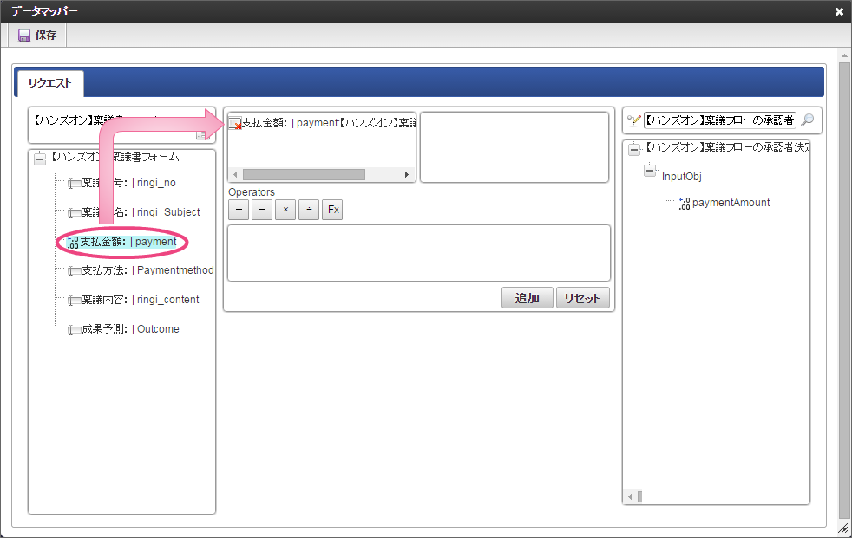Click the 追加 add button
The image size is (852, 538).
pyautogui.click(x=527, y=298)
